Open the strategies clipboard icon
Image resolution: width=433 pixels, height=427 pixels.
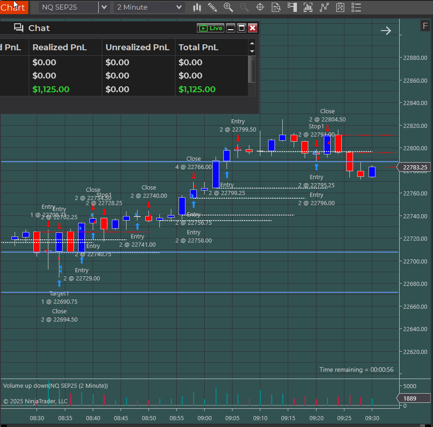click(340, 7)
